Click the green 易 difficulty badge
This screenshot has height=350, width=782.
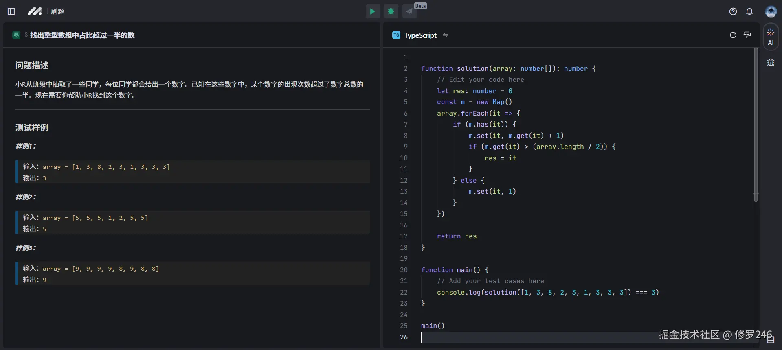(x=16, y=35)
